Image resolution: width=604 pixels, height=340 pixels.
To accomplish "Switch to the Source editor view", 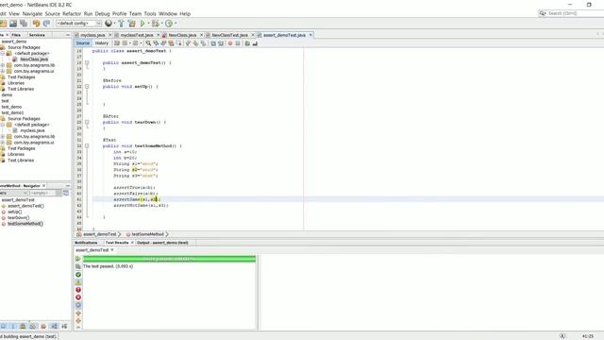I will point(83,43).
